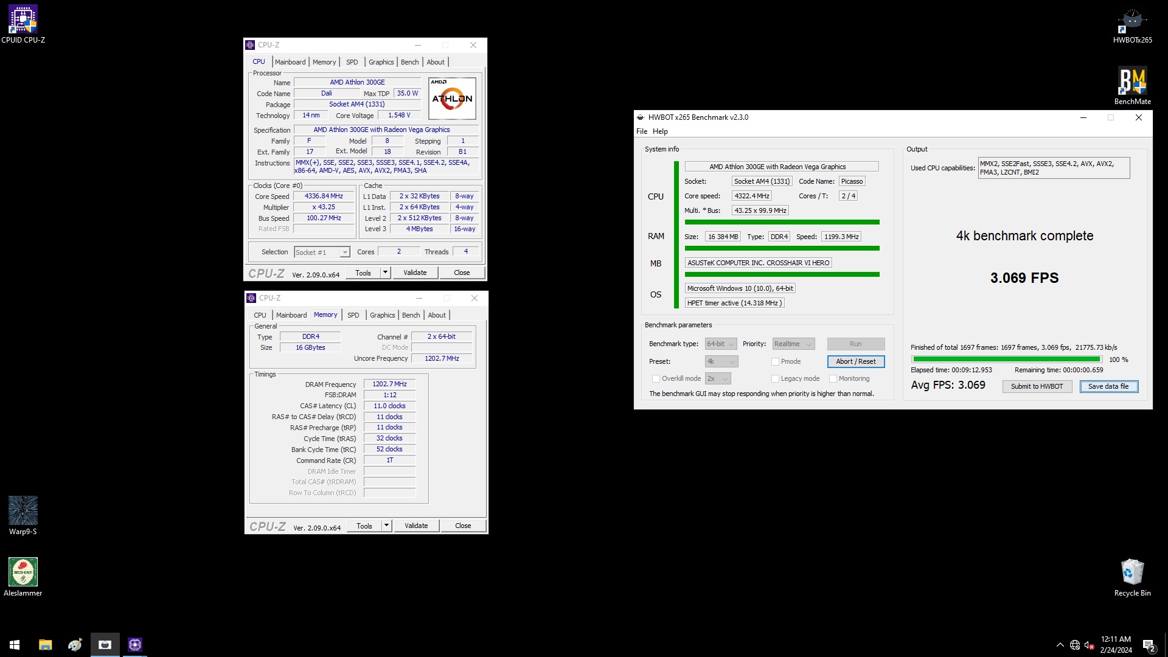Click the Core Speed 4336.84 MHz field

pyautogui.click(x=324, y=196)
